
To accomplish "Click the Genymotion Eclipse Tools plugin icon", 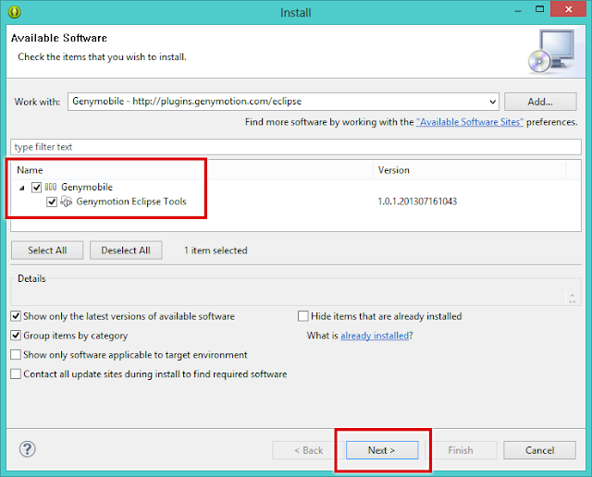I will coord(66,202).
